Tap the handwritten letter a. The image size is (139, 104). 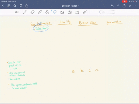tap(74, 71)
